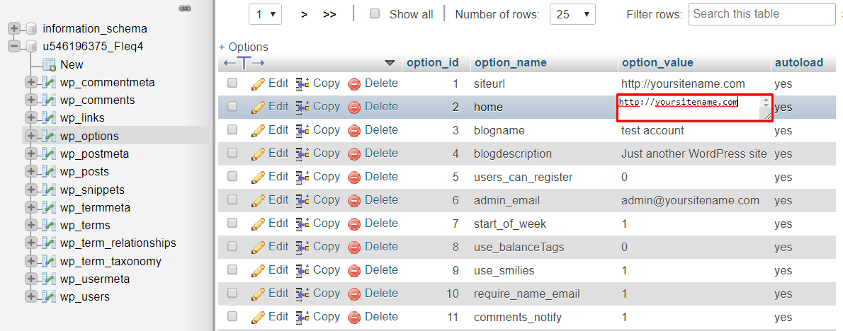Click the Copy icon for blogname row
Screen dimensions: 843x331
pos(302,130)
